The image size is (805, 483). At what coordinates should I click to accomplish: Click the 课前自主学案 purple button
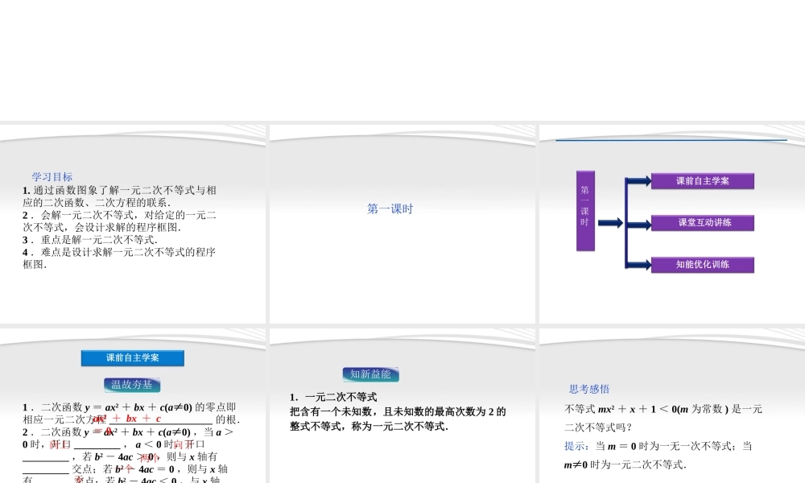tap(702, 181)
